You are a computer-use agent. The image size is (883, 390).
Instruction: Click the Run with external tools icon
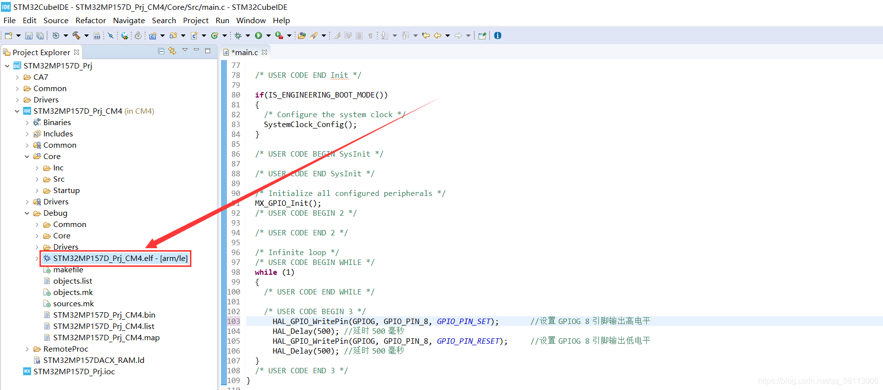tap(279, 35)
